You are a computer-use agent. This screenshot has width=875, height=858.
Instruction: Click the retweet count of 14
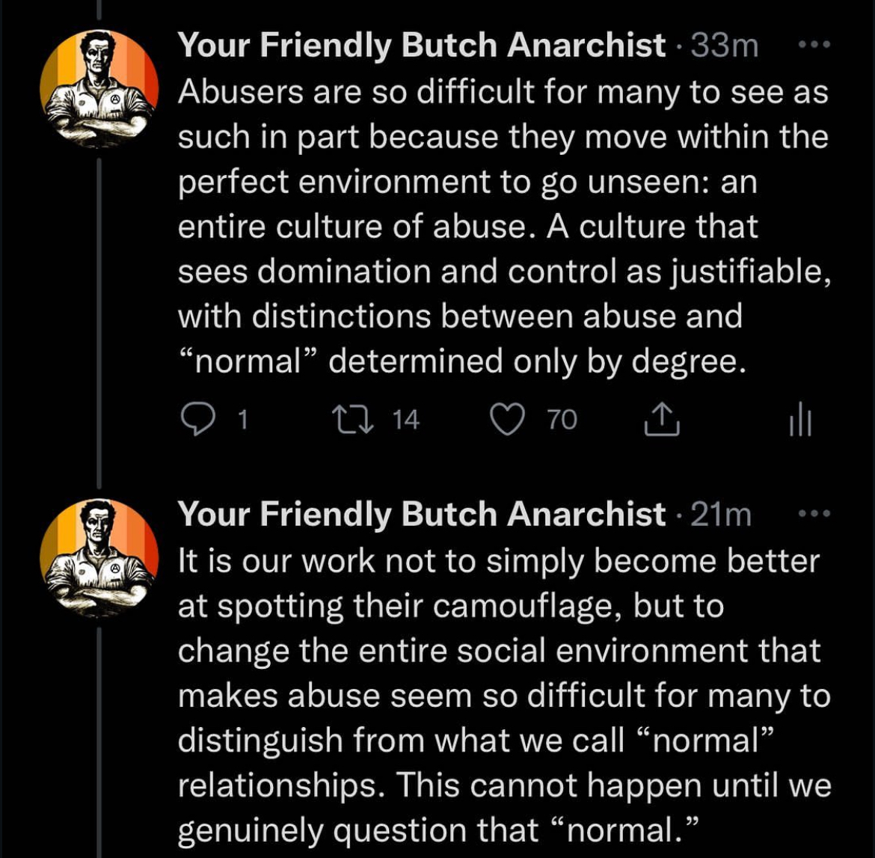tap(406, 420)
